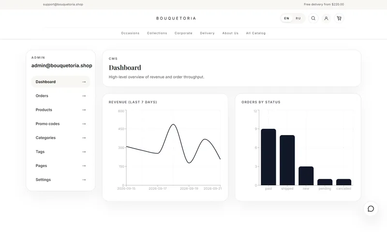The height and width of the screenshot is (242, 387).
Task: Click the arrow beside Promo codes
Action: pos(84,124)
